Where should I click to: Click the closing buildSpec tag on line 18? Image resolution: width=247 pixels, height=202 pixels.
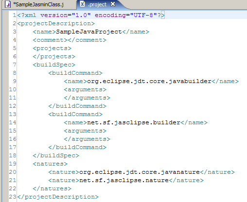click(x=56, y=155)
